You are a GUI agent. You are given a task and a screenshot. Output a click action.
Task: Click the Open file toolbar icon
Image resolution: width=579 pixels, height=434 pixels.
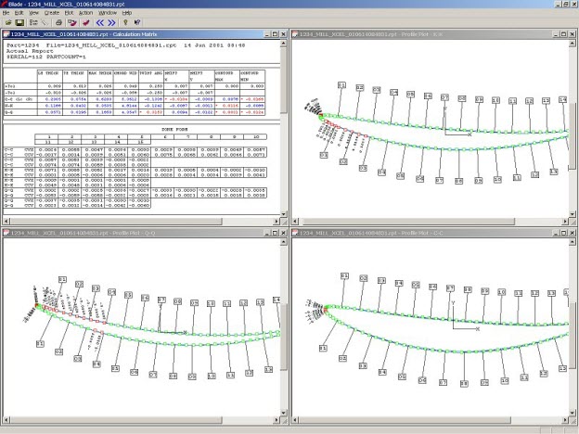[x=6, y=21]
